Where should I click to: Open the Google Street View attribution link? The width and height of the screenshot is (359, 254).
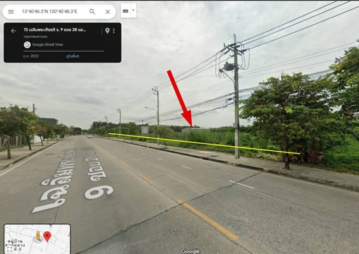(x=48, y=45)
